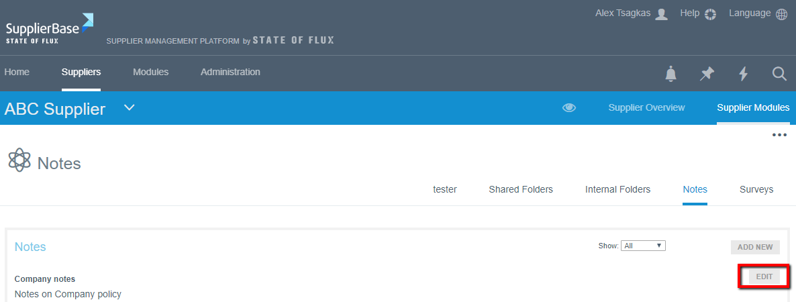Screen dimensions: 796x302
Task: Click the pin icon in navbar
Action: click(707, 74)
